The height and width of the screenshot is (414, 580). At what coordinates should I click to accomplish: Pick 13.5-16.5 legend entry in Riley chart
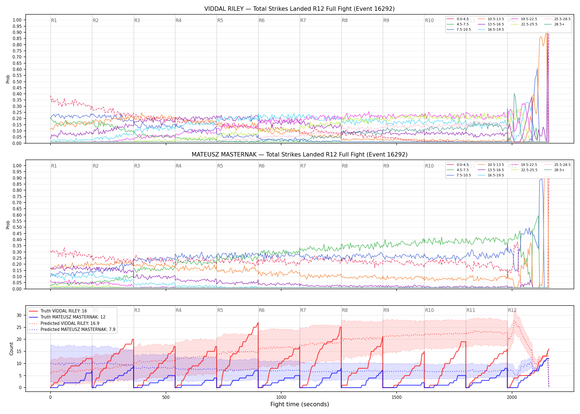pyautogui.click(x=491, y=24)
